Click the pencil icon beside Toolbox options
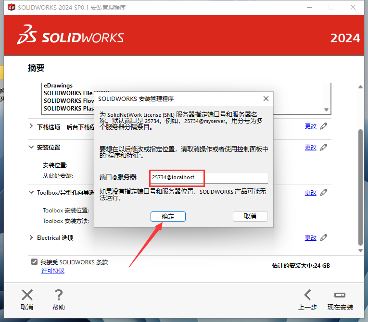Viewport: 368px width, 322px height. click(x=324, y=192)
